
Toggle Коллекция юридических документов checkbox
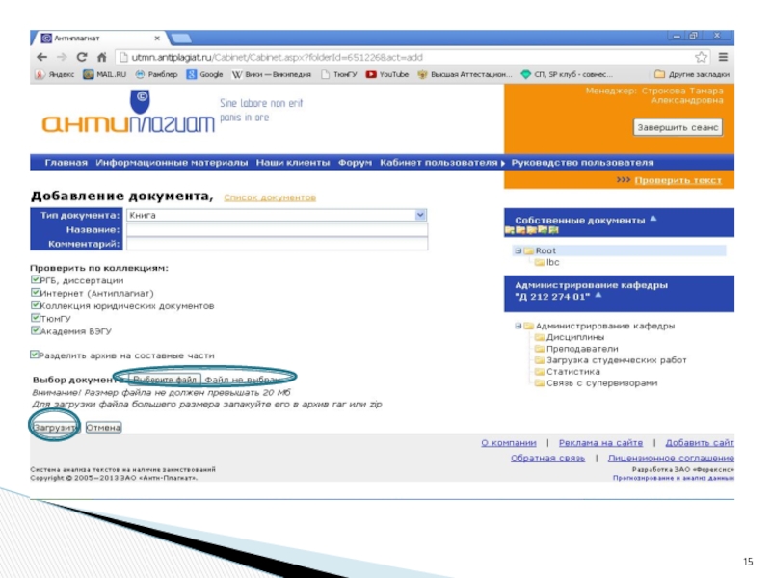[35, 305]
